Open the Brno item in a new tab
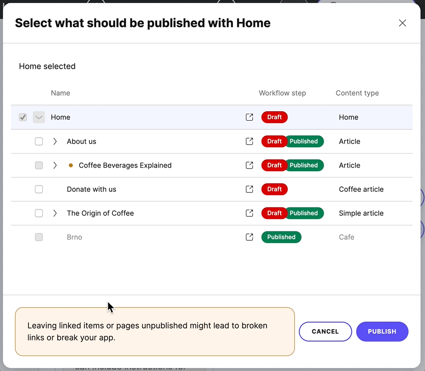The height and width of the screenshot is (371, 425). (249, 237)
